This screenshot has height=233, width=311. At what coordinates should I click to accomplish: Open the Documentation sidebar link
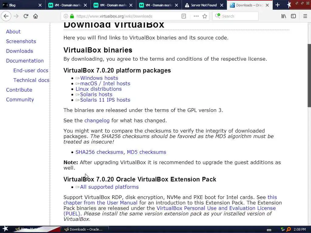click(25, 61)
